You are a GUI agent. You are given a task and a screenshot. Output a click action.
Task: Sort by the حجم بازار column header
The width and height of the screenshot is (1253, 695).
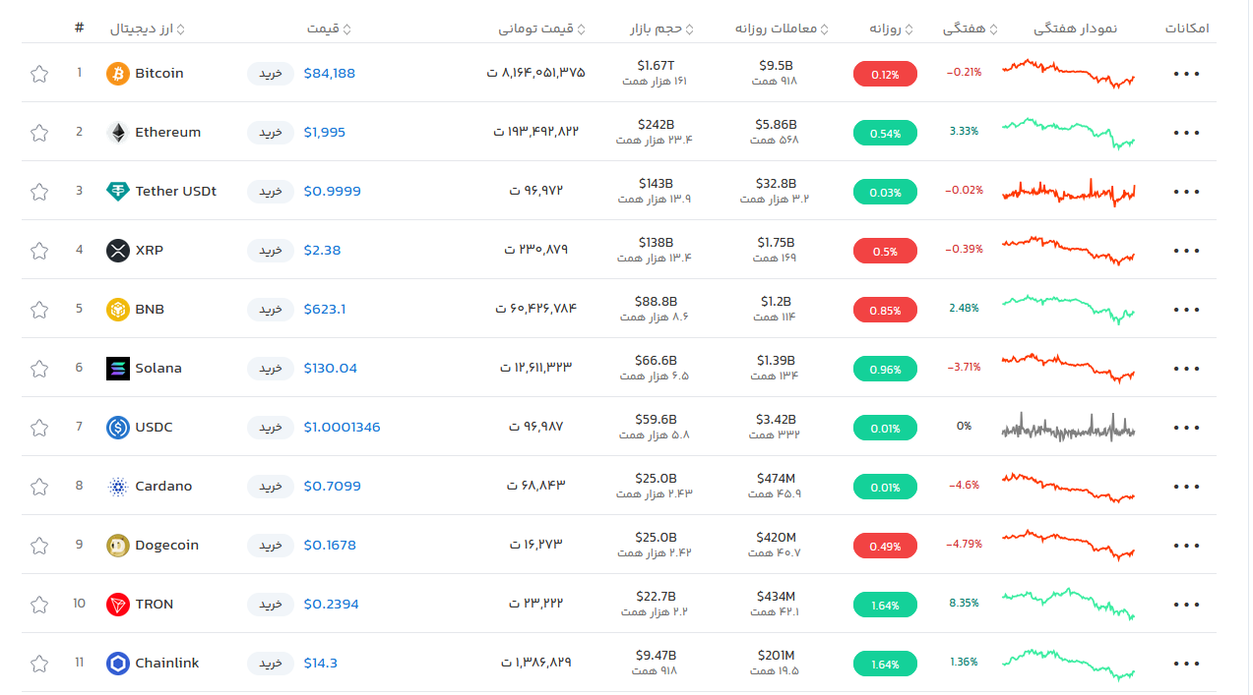pyautogui.click(x=662, y=29)
